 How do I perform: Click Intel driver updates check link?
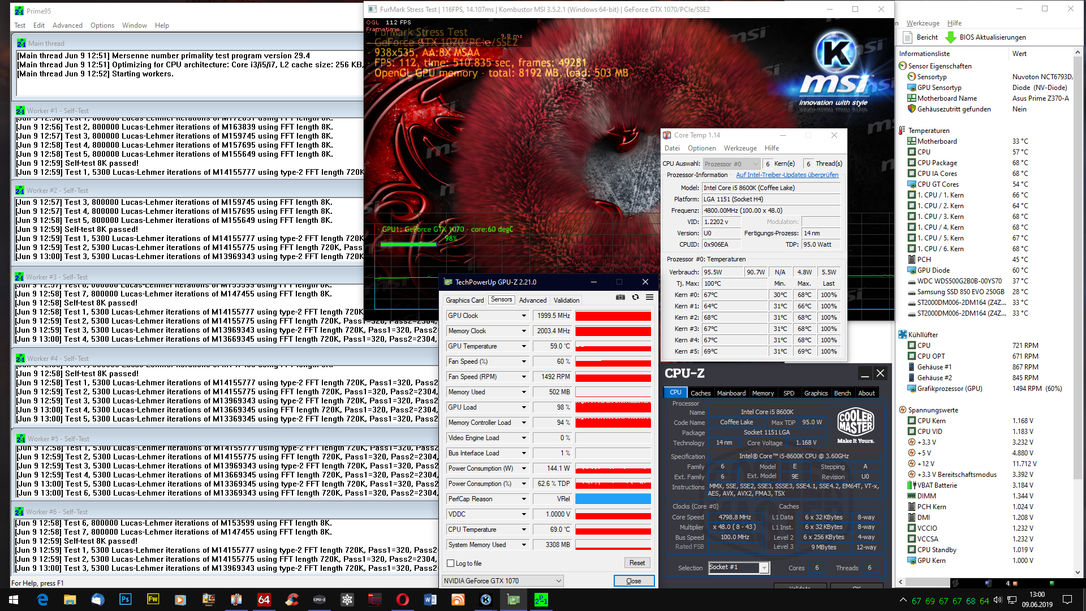click(x=787, y=175)
